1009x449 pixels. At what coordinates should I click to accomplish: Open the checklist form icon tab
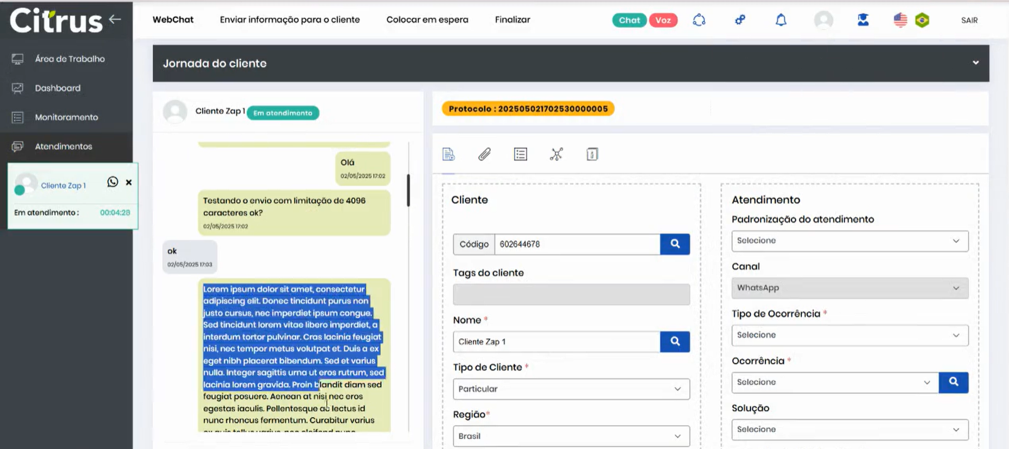[x=520, y=154]
